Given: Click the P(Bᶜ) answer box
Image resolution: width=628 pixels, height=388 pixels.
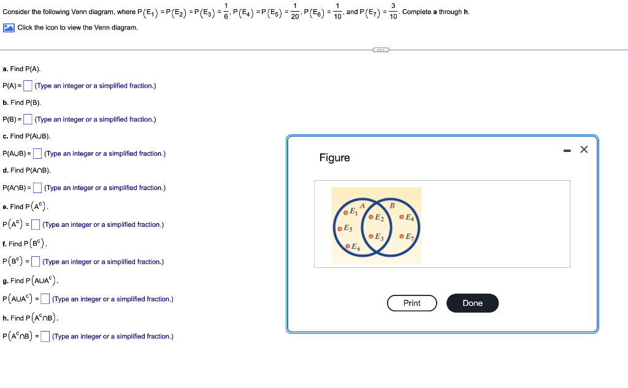Looking at the screenshot, I should [x=34, y=262].
